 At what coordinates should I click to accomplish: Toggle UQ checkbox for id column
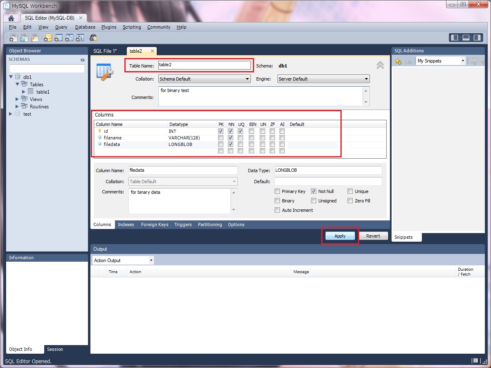point(241,131)
